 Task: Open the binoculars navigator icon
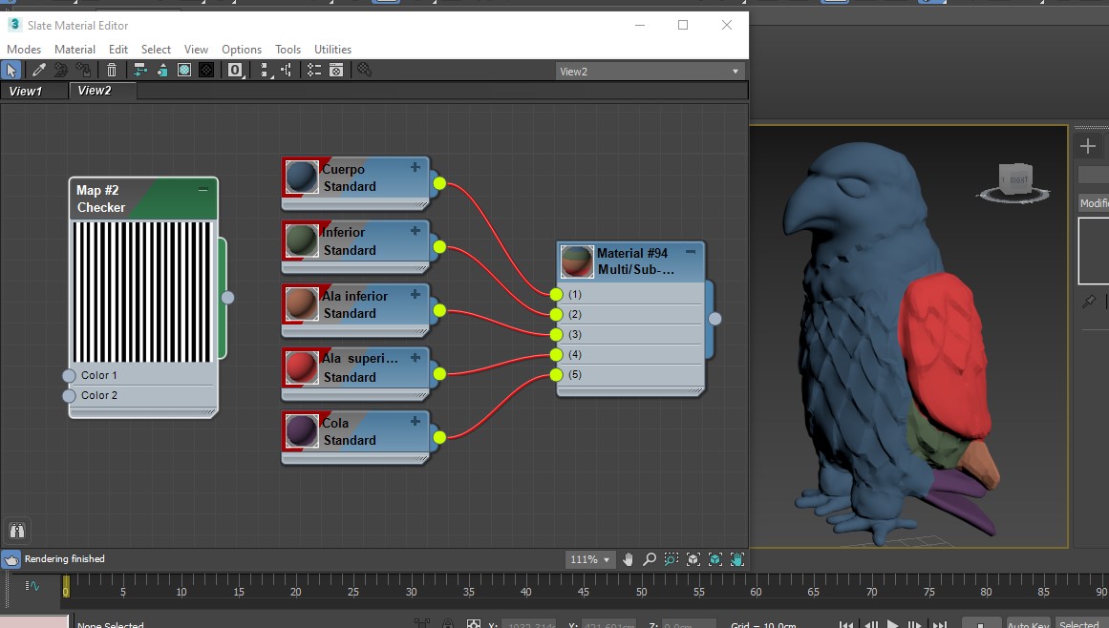tap(16, 531)
